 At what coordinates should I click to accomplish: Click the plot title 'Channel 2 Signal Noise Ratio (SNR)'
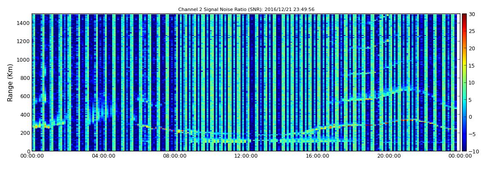(246, 10)
